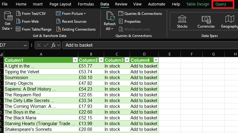This screenshot has width=238, height=133.
Task: Open connection Properties
Action: click(x=130, y=22)
